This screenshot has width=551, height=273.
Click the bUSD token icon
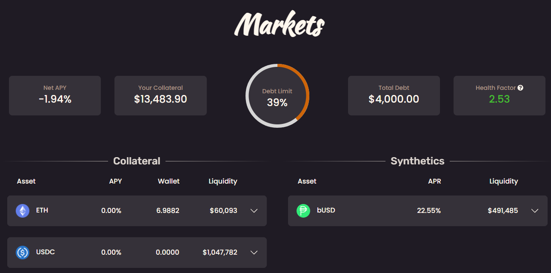click(x=303, y=211)
